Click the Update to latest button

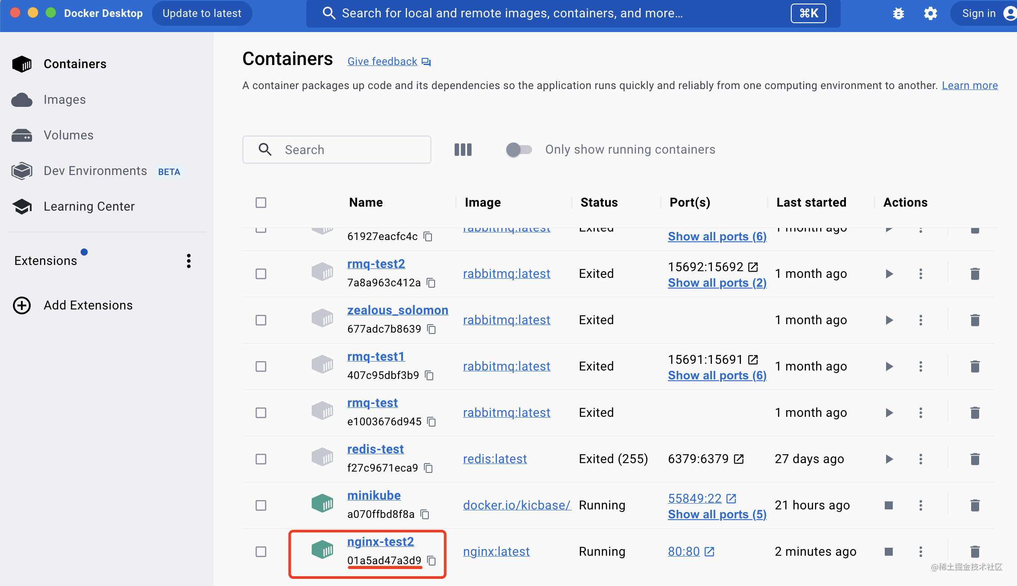tap(202, 13)
